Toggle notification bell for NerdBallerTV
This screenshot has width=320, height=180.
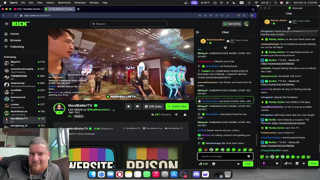[x=128, y=106]
